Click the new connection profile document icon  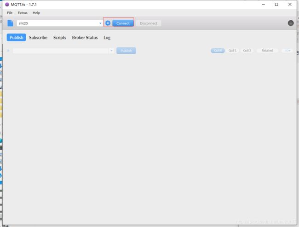click(10, 23)
